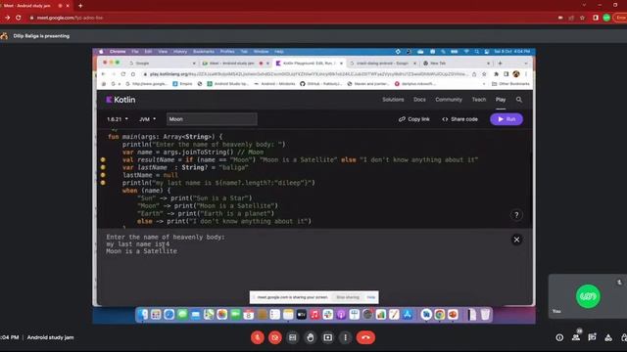The height and width of the screenshot is (352, 627).
Task: Click your self-view tile labeled You
Action: (588, 296)
